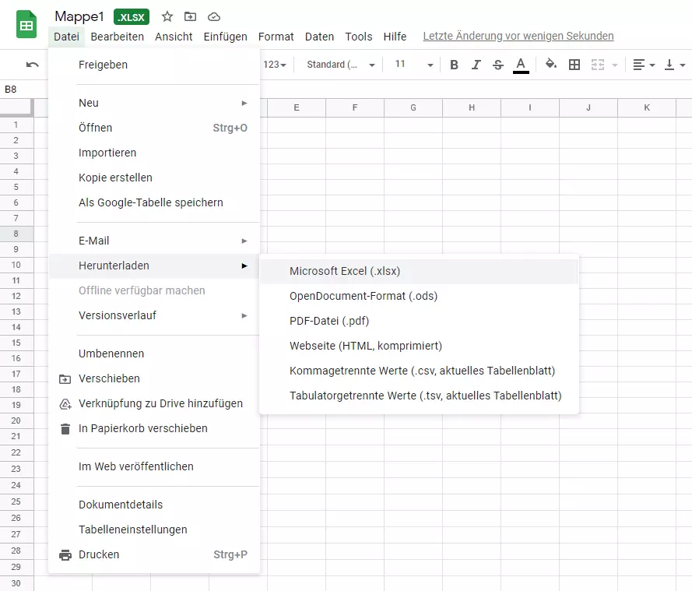
Task: Open the fill color bucket tool
Action: [551, 65]
